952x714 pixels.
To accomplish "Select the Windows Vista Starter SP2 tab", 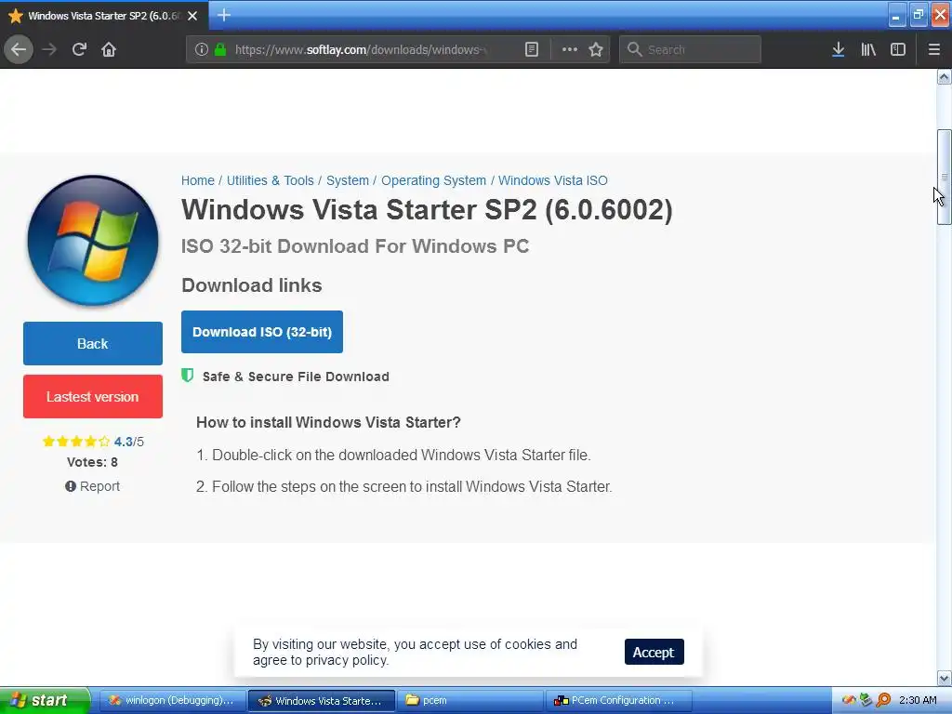I will [104, 16].
